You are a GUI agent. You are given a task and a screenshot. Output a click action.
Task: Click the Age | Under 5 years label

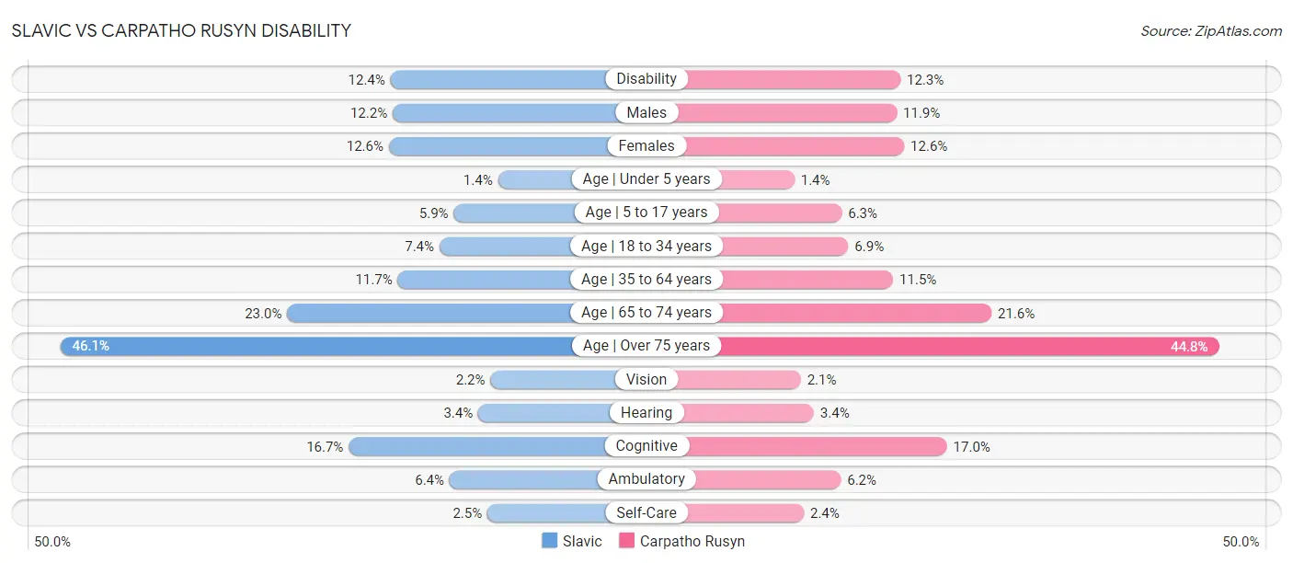point(646,179)
